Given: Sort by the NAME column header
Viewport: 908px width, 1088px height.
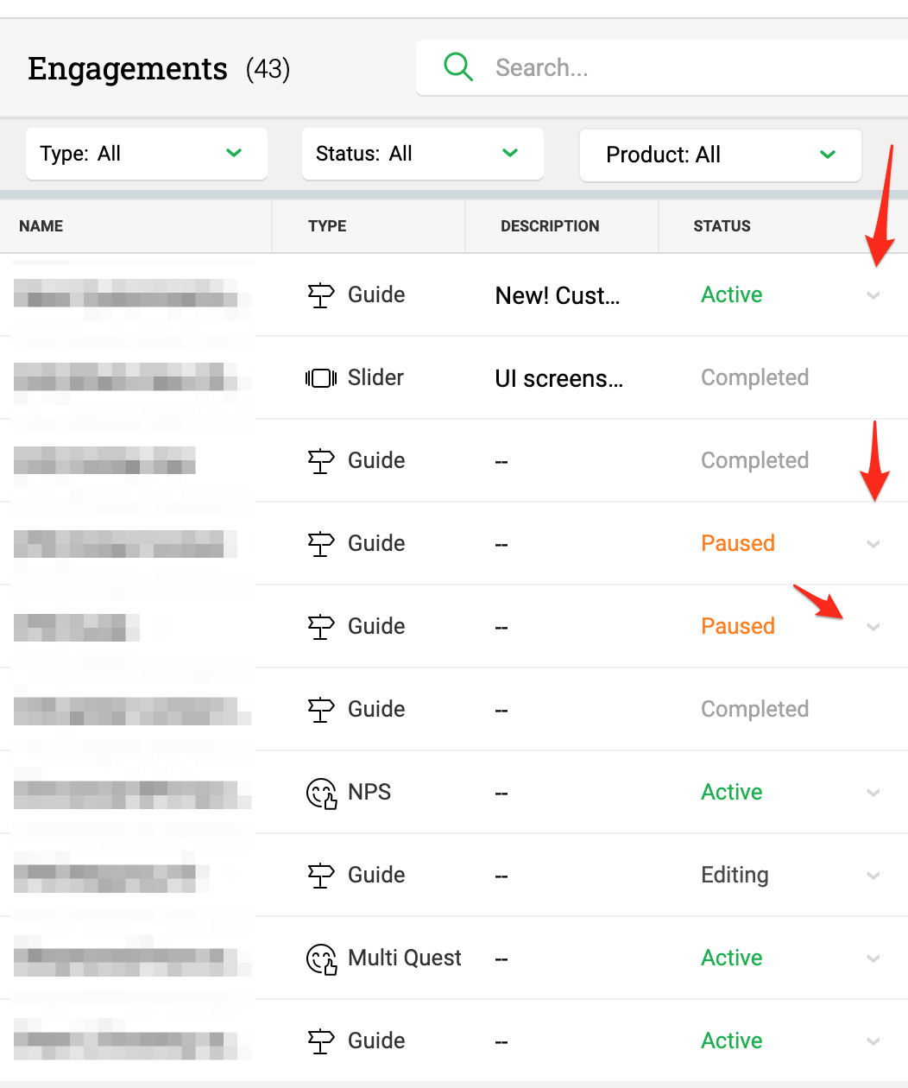Looking at the screenshot, I should [41, 226].
